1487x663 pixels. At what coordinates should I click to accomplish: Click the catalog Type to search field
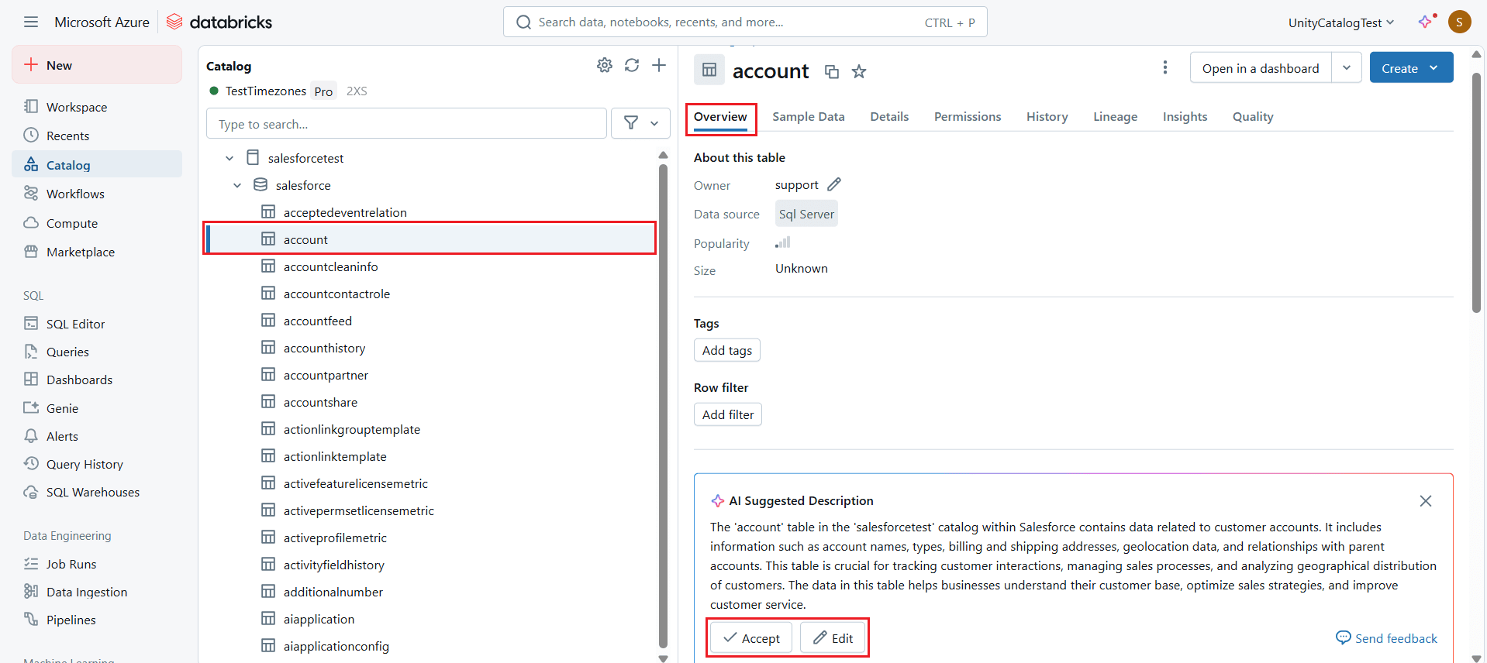(406, 124)
